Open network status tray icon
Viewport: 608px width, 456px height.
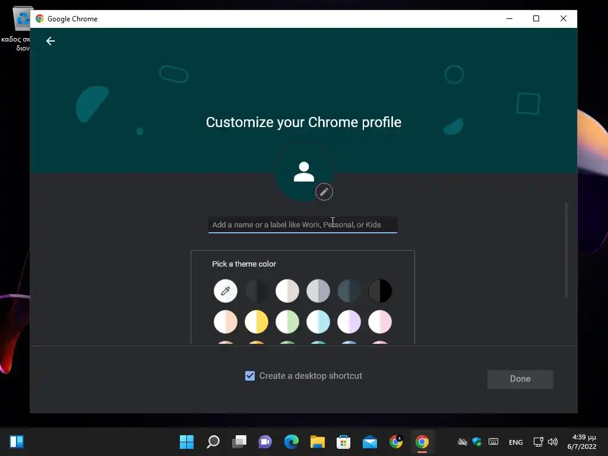click(x=538, y=442)
